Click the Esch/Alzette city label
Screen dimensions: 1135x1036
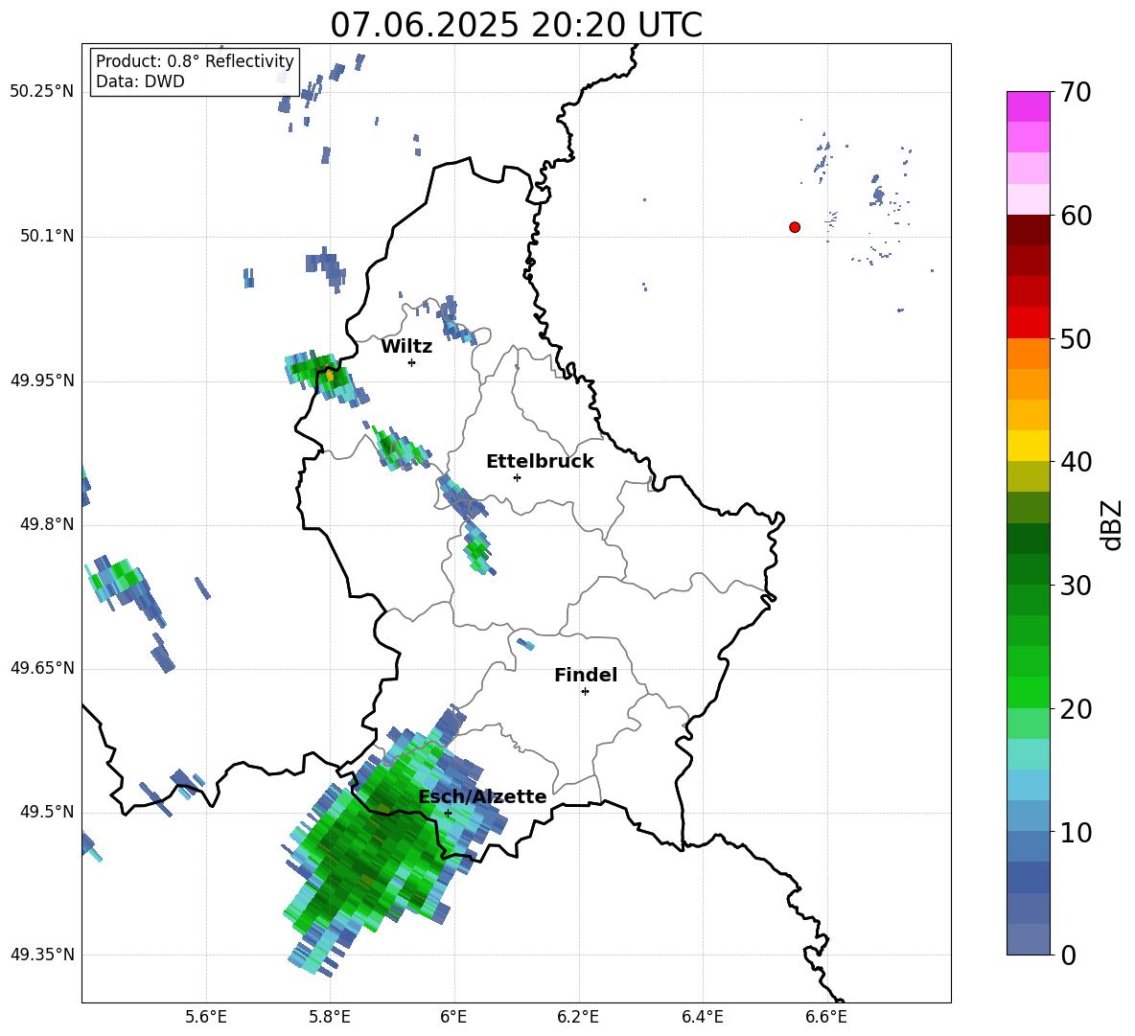pyautogui.click(x=482, y=796)
